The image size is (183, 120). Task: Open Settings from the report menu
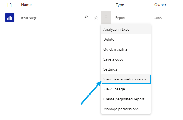pos(126,69)
